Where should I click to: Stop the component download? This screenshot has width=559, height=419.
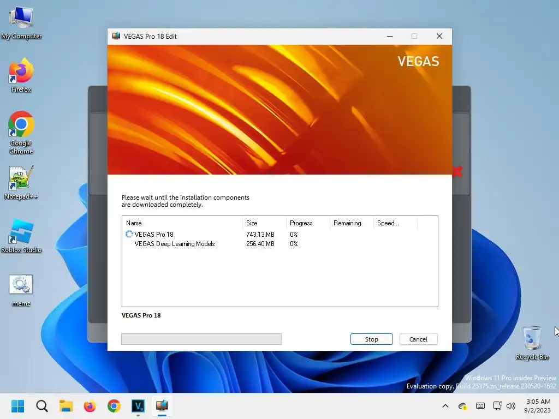(x=371, y=339)
